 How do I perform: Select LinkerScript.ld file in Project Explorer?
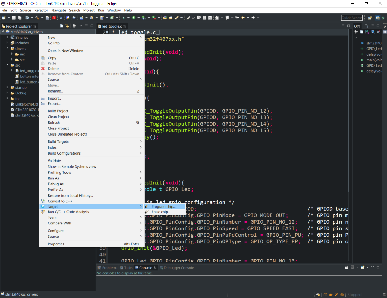25,104
